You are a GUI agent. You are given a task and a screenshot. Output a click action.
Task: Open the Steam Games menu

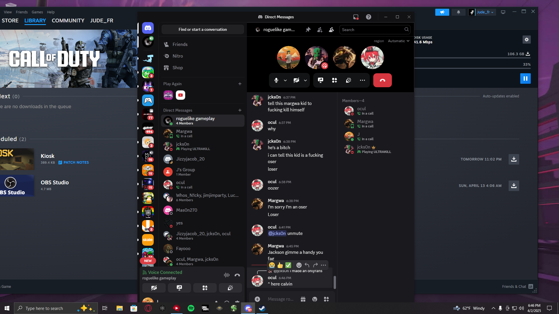[x=37, y=12]
